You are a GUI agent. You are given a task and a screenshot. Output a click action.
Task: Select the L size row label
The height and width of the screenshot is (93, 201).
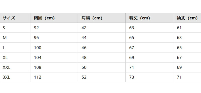click(x=4, y=47)
